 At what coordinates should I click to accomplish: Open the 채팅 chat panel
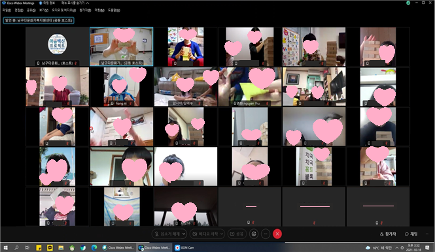click(x=411, y=234)
